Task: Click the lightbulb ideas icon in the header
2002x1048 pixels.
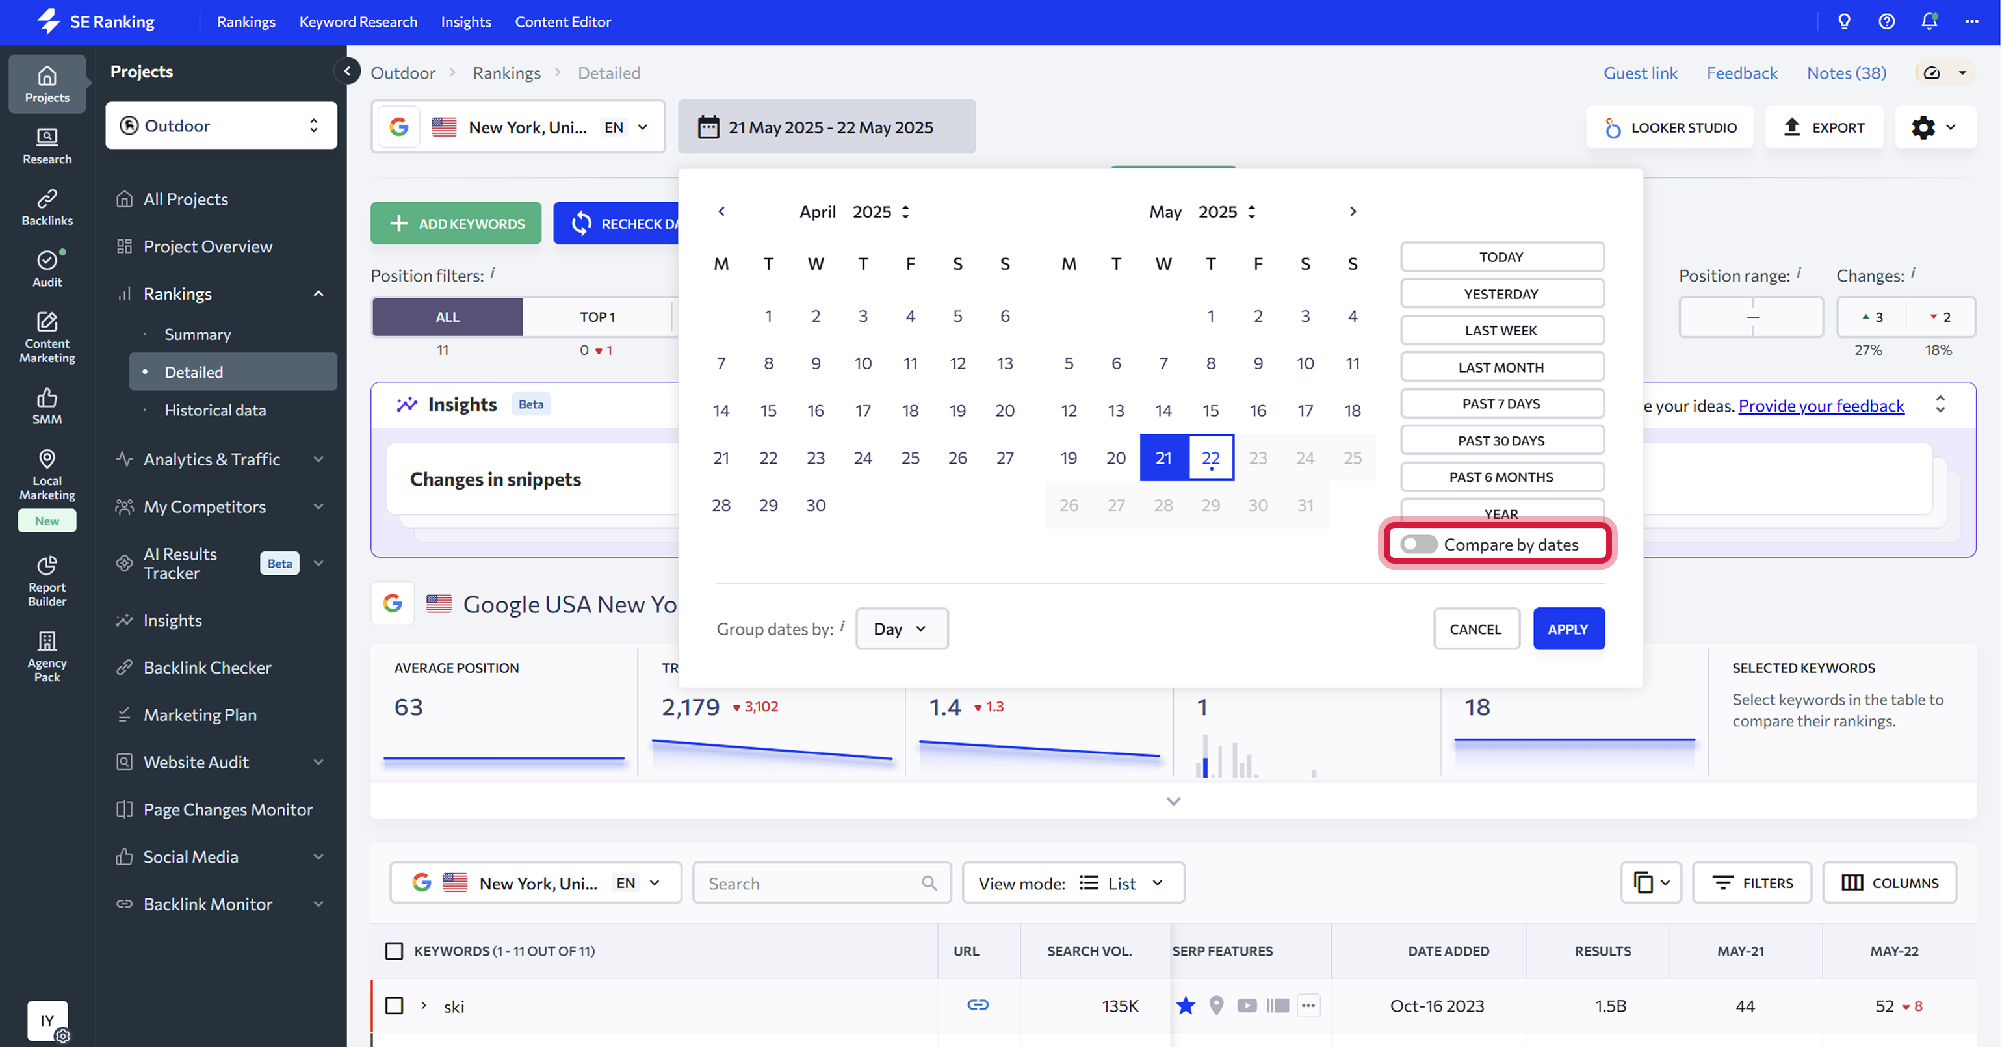Action: pyautogui.click(x=1844, y=21)
